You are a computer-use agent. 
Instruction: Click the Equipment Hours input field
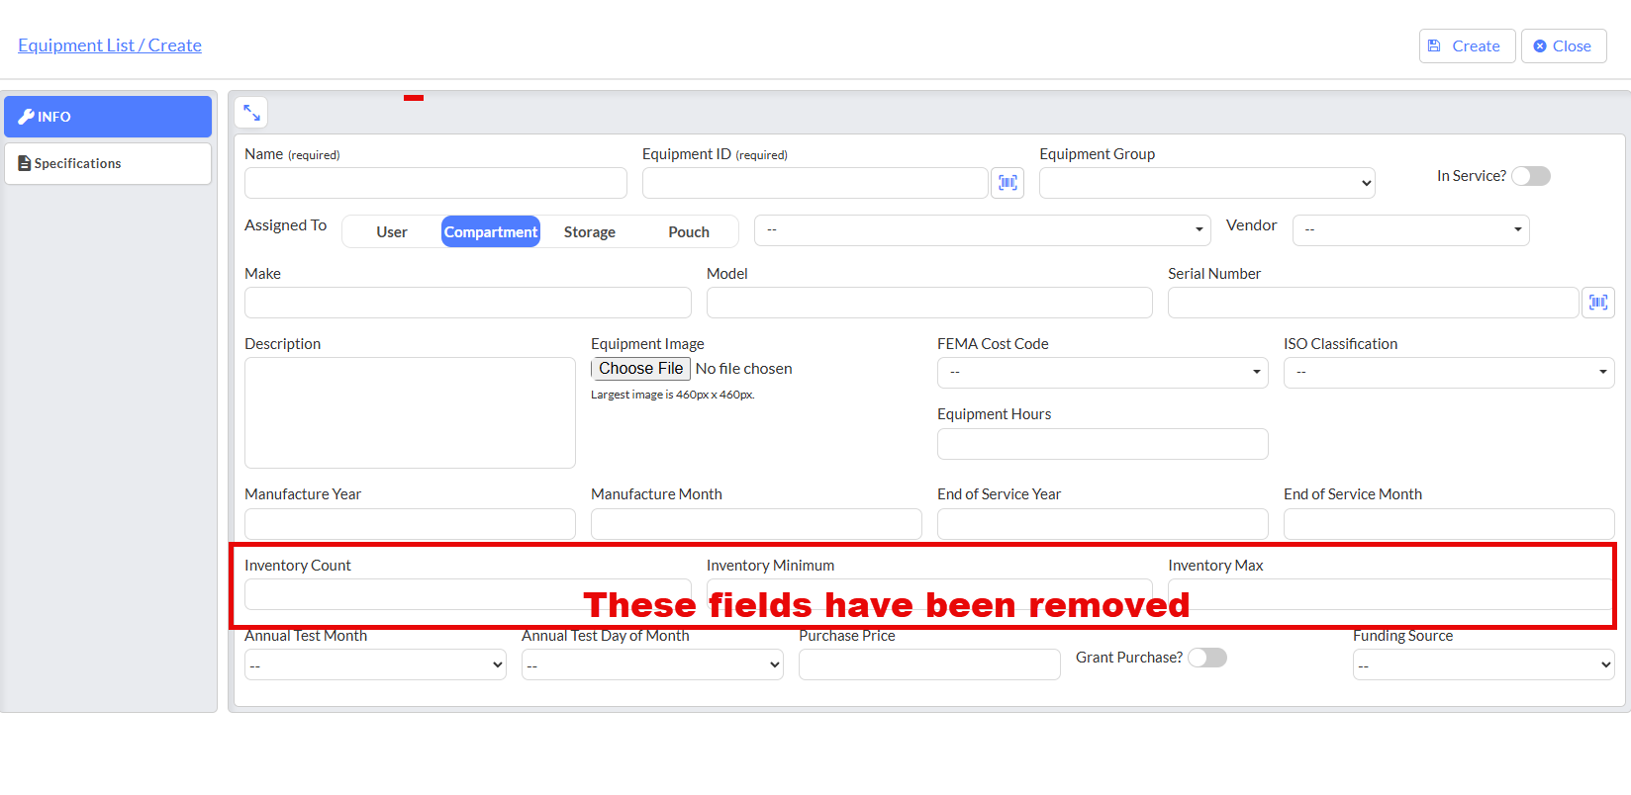click(1103, 444)
